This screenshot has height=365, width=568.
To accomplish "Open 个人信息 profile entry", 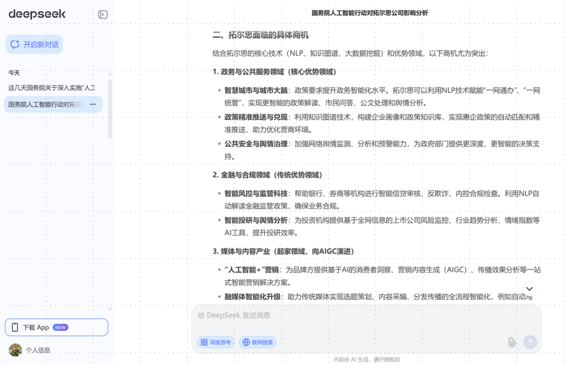I will [x=38, y=350].
